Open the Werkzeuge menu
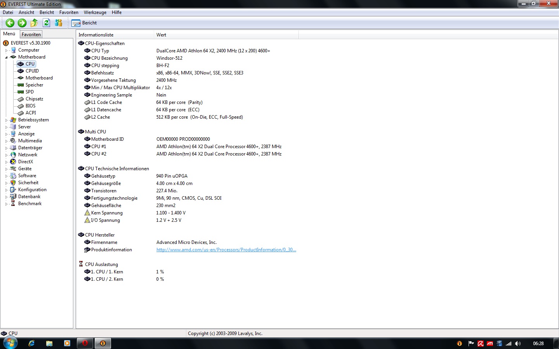559x349 pixels. click(95, 12)
